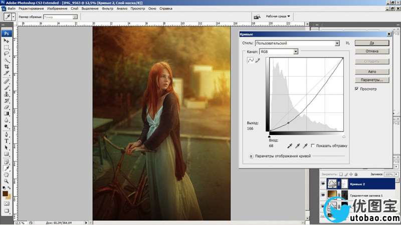Image resolution: width=401 pixels, height=225 pixels.
Task: Click the foreground color swatch
Action: pos(5,193)
